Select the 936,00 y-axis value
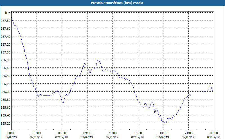The image size is (225, 140). [5, 92]
